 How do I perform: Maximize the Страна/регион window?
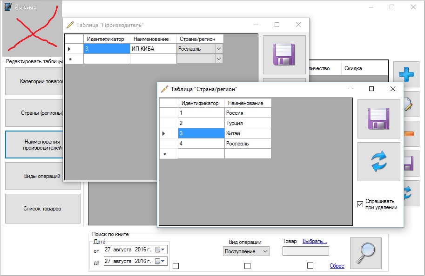click(x=371, y=89)
